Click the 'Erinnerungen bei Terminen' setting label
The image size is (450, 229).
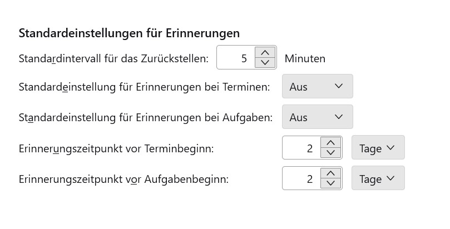(x=144, y=87)
